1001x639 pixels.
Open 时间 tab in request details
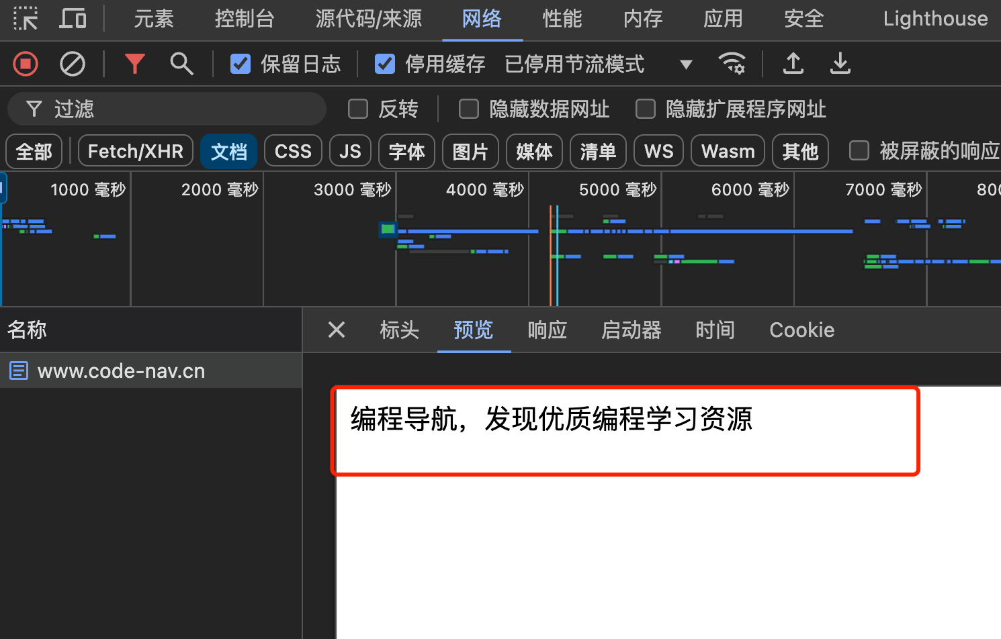click(715, 330)
